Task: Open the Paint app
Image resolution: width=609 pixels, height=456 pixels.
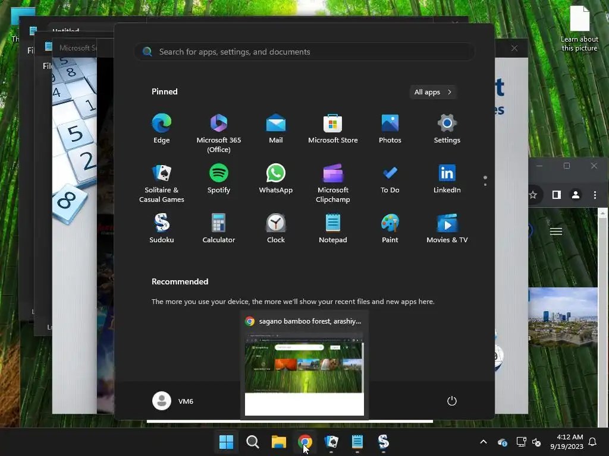Action: pyautogui.click(x=390, y=229)
